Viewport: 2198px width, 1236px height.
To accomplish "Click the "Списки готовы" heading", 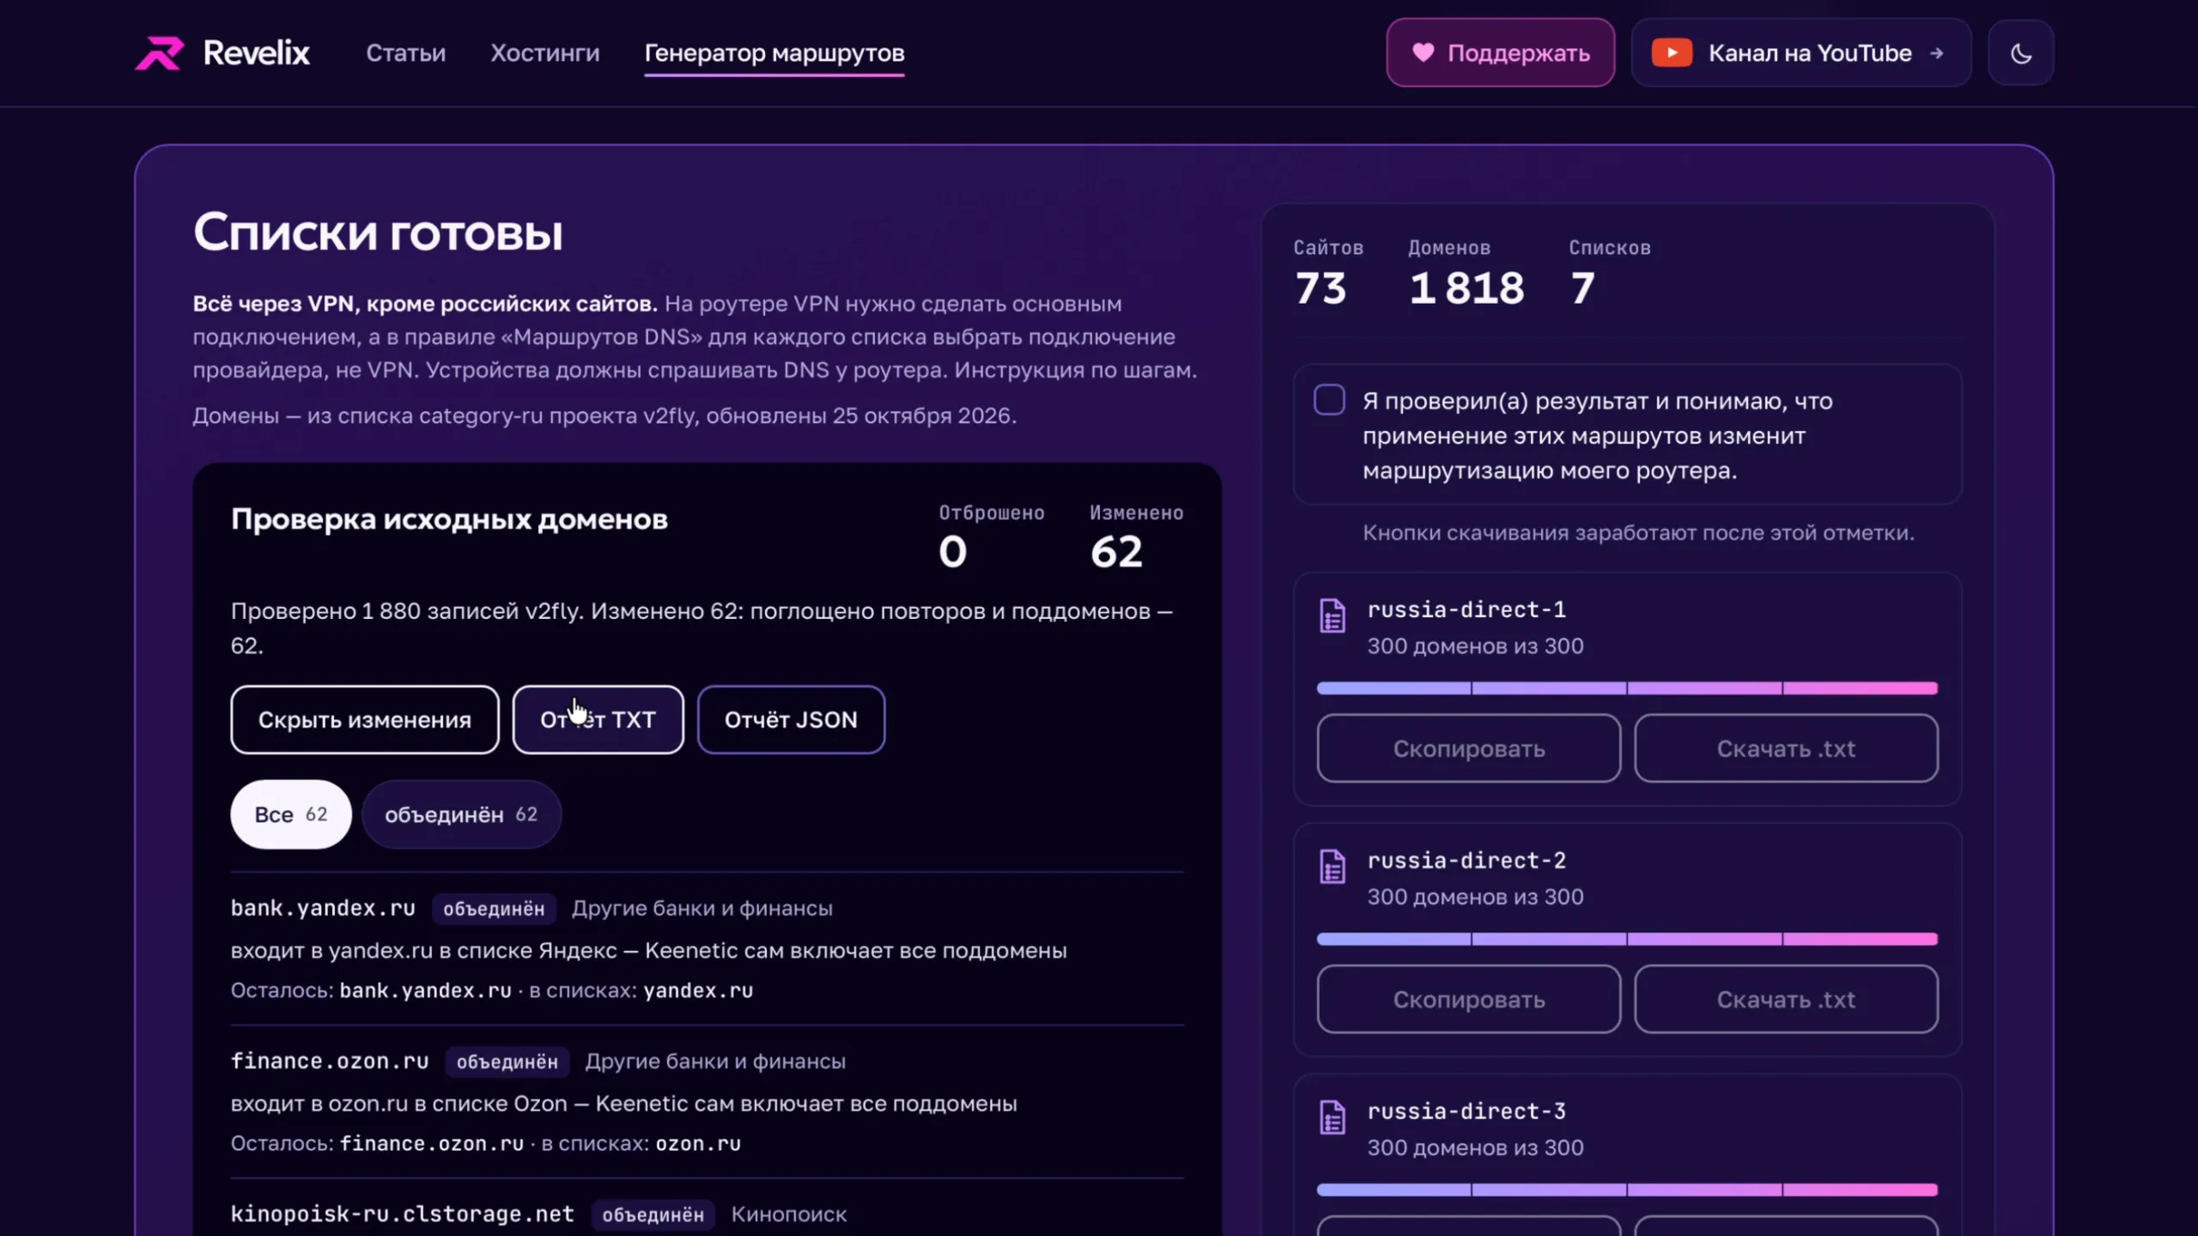I will [x=378, y=232].
